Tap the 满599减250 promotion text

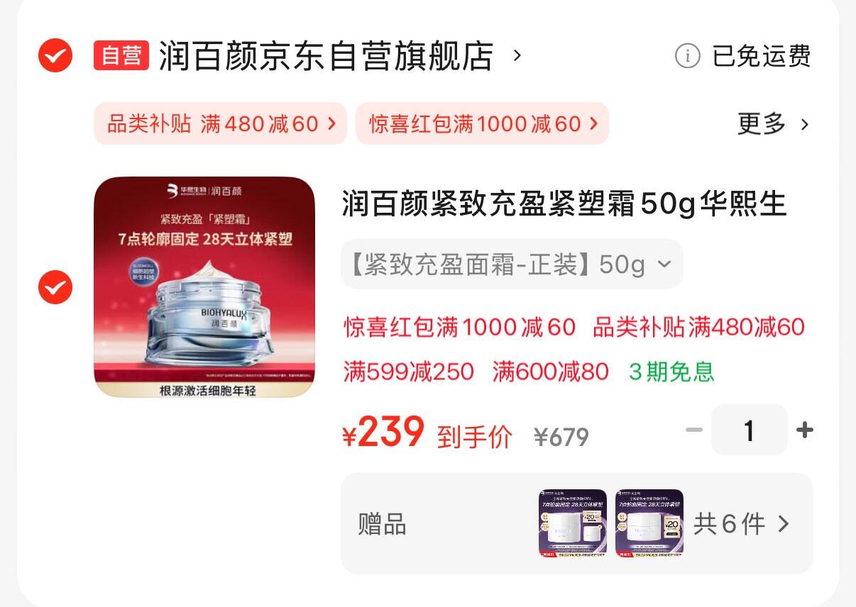[409, 372]
